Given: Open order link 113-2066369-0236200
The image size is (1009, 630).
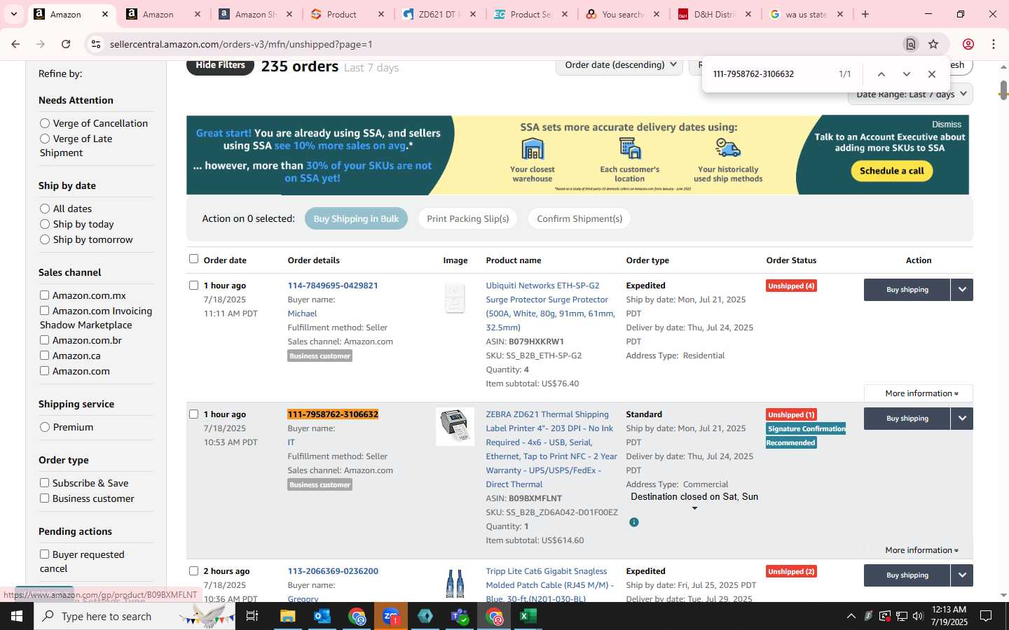Looking at the screenshot, I should click(x=333, y=571).
